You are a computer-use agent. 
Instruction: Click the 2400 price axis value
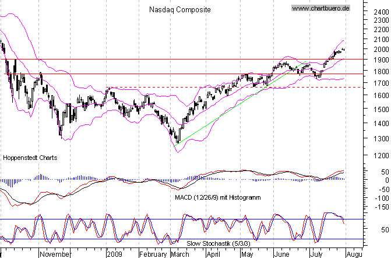click(x=382, y=12)
